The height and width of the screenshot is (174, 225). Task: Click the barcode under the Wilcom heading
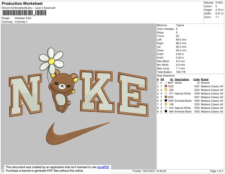17,13
